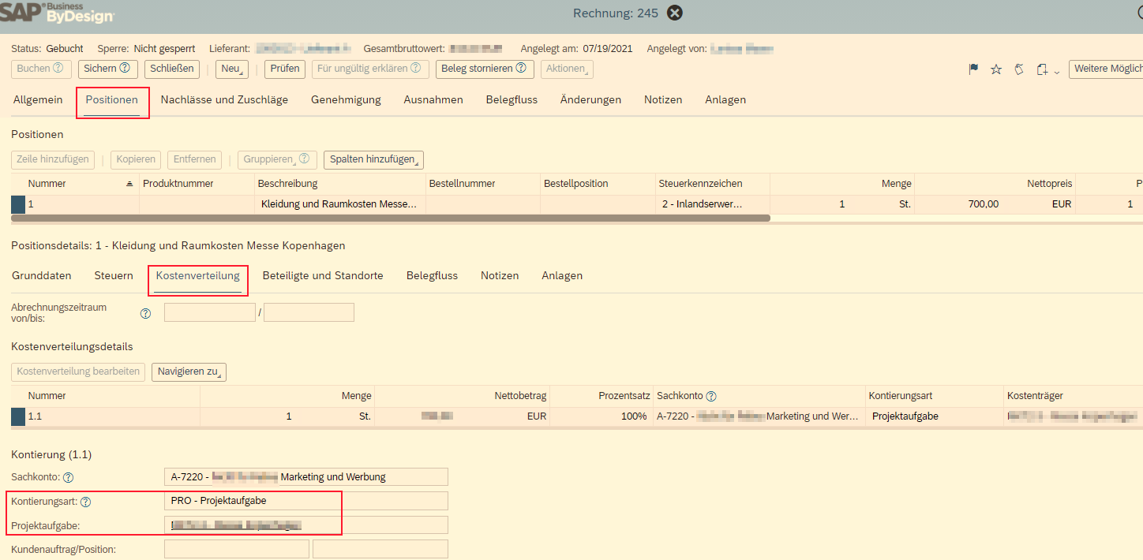
Task: Click the new document plus icon
Action: 1043,69
